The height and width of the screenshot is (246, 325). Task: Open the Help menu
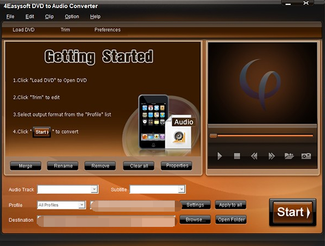pos(95,16)
